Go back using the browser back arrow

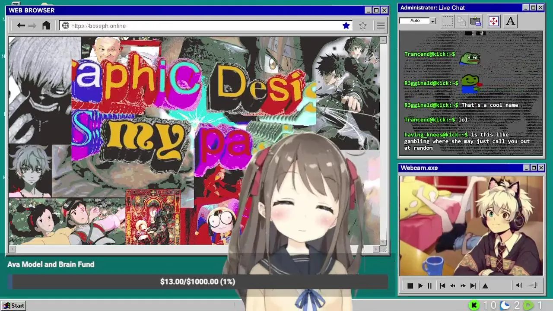[x=21, y=25]
